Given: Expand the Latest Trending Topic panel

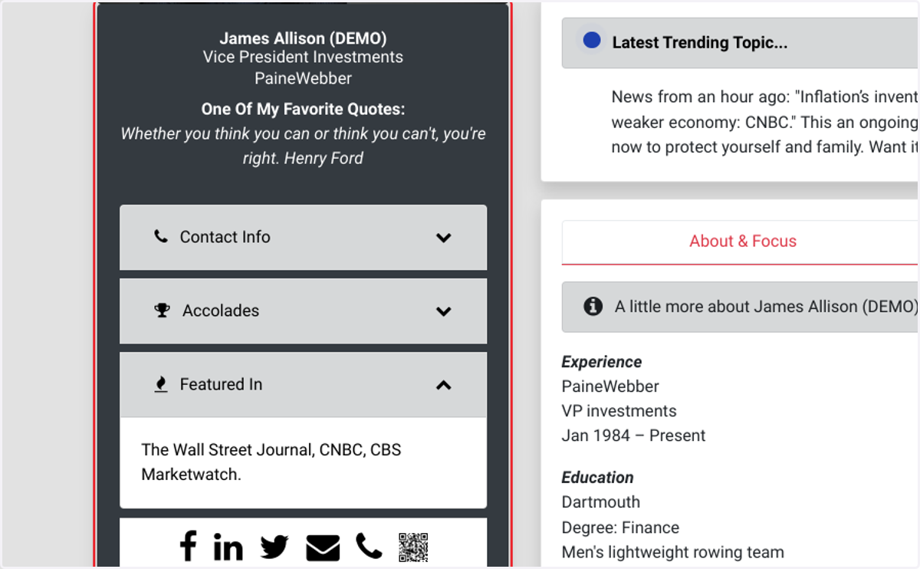Looking at the screenshot, I should (741, 43).
